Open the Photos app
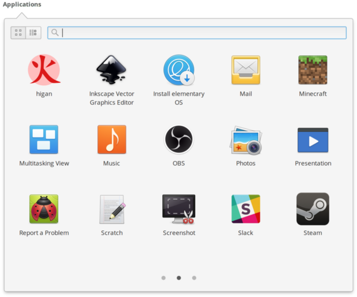Viewport: 357px width, 297px height. pos(246,140)
